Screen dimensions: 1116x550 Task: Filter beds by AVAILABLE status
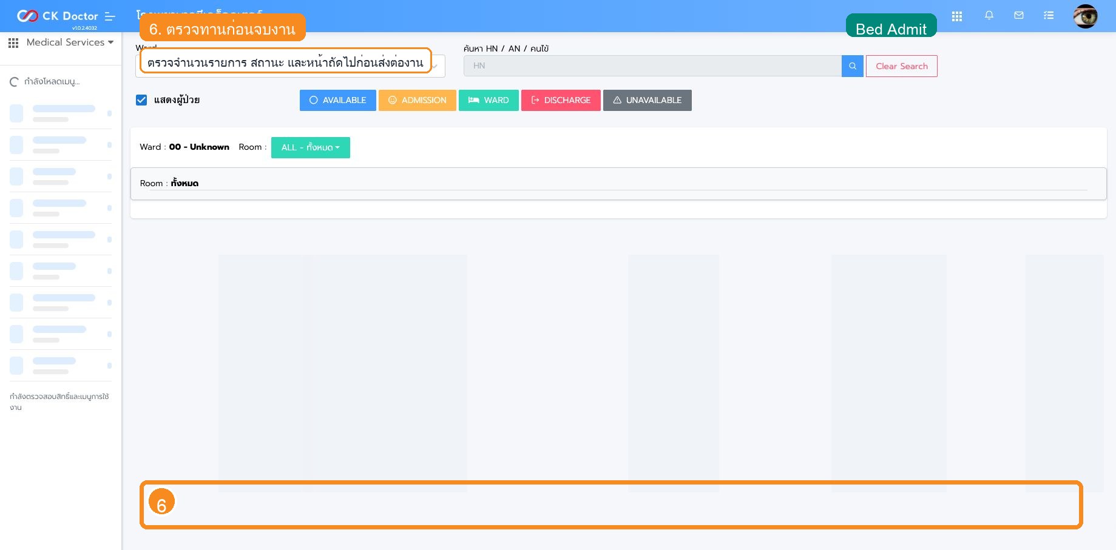[x=338, y=100]
